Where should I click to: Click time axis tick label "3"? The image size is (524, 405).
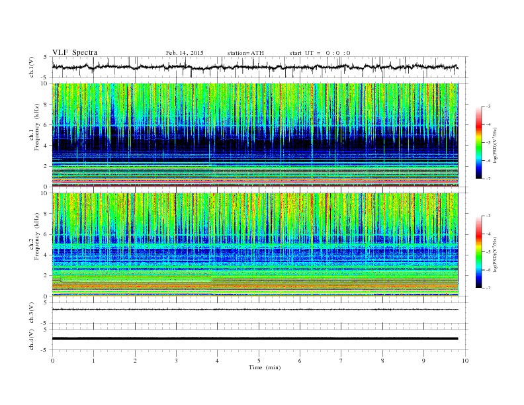click(x=176, y=361)
